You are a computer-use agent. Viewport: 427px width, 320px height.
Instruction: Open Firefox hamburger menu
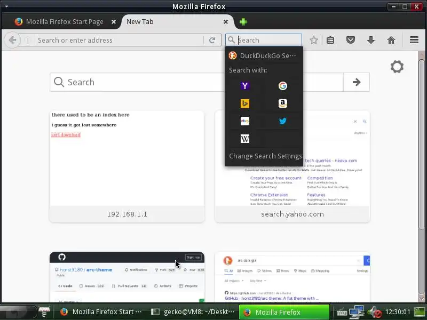(414, 40)
